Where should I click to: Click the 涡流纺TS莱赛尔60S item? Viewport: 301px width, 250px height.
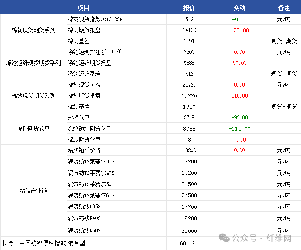[x=91, y=195]
